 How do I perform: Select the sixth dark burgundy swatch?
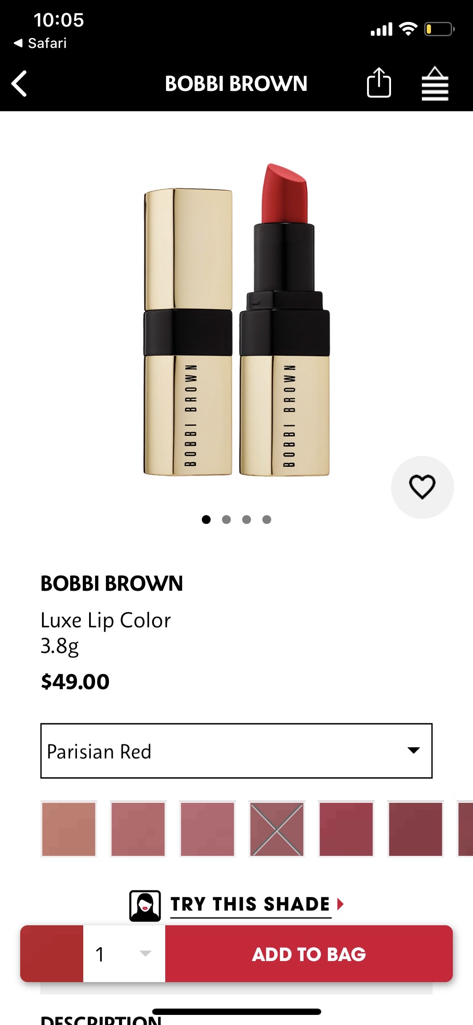(x=415, y=829)
